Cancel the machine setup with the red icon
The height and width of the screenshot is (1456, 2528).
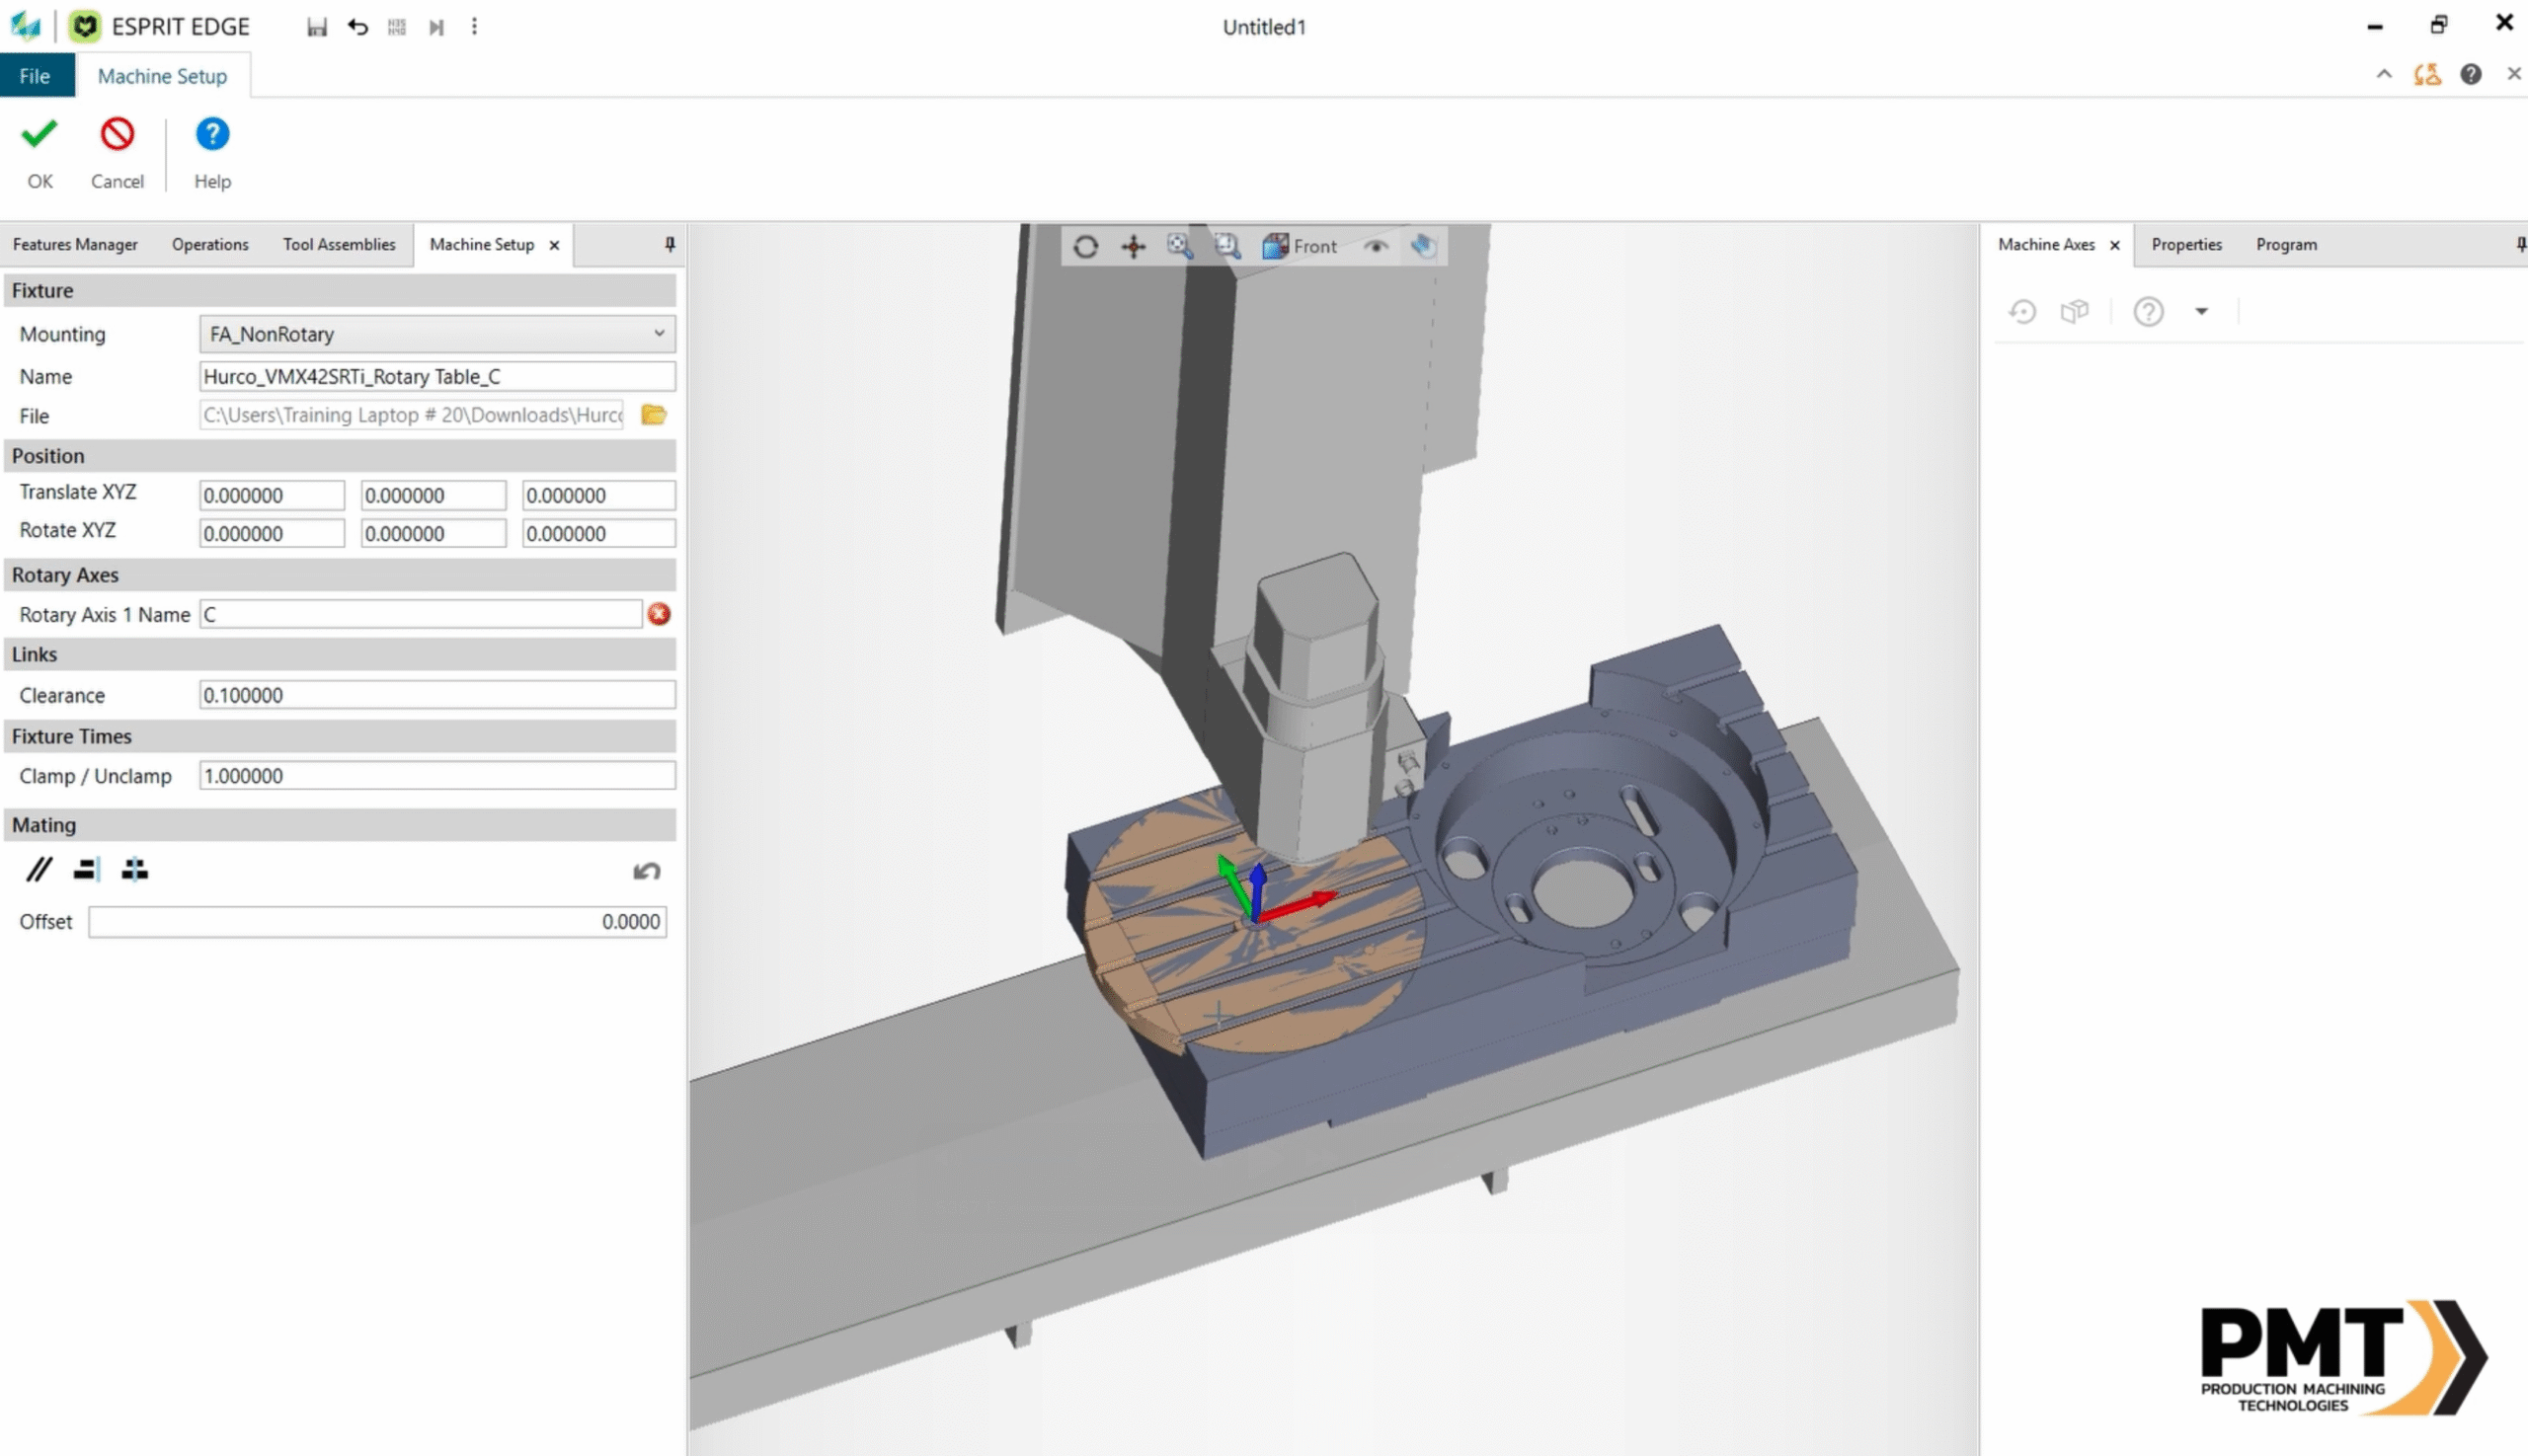coord(118,153)
